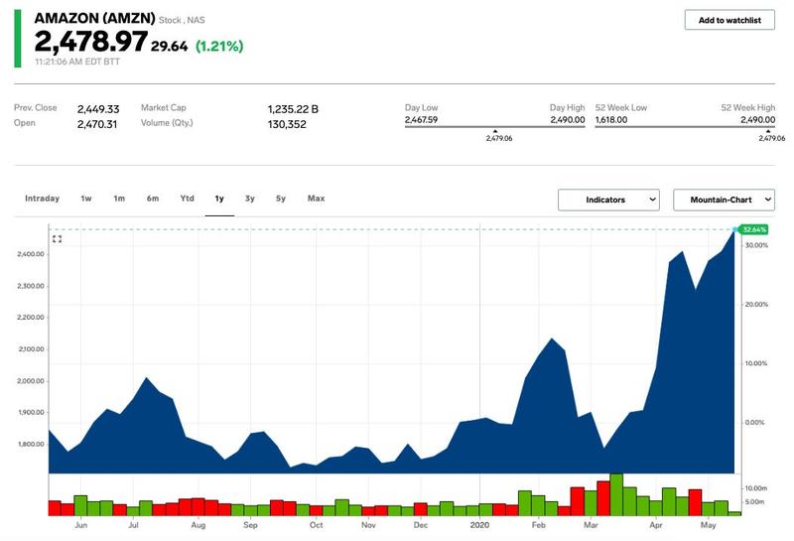Image resolution: width=794 pixels, height=541 pixels.
Task: Switch to the Intraday time range
Action: click(x=42, y=199)
